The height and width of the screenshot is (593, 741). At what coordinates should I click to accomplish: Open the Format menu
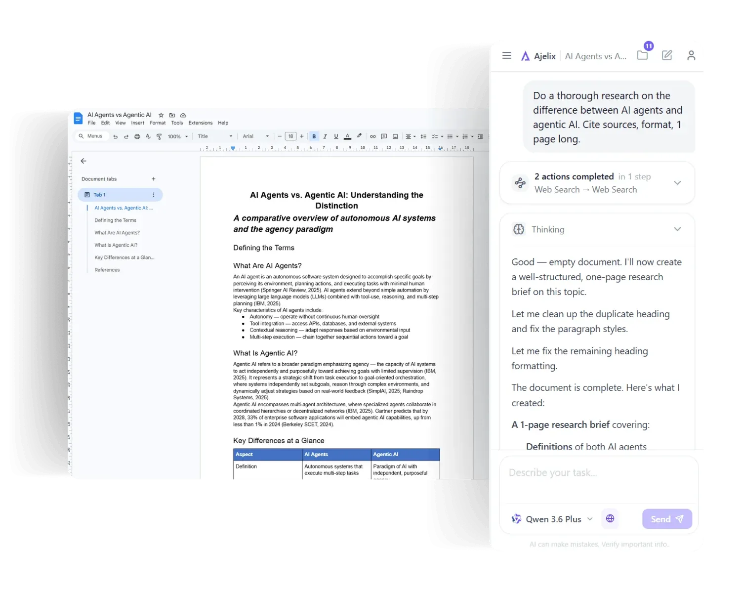[157, 123]
